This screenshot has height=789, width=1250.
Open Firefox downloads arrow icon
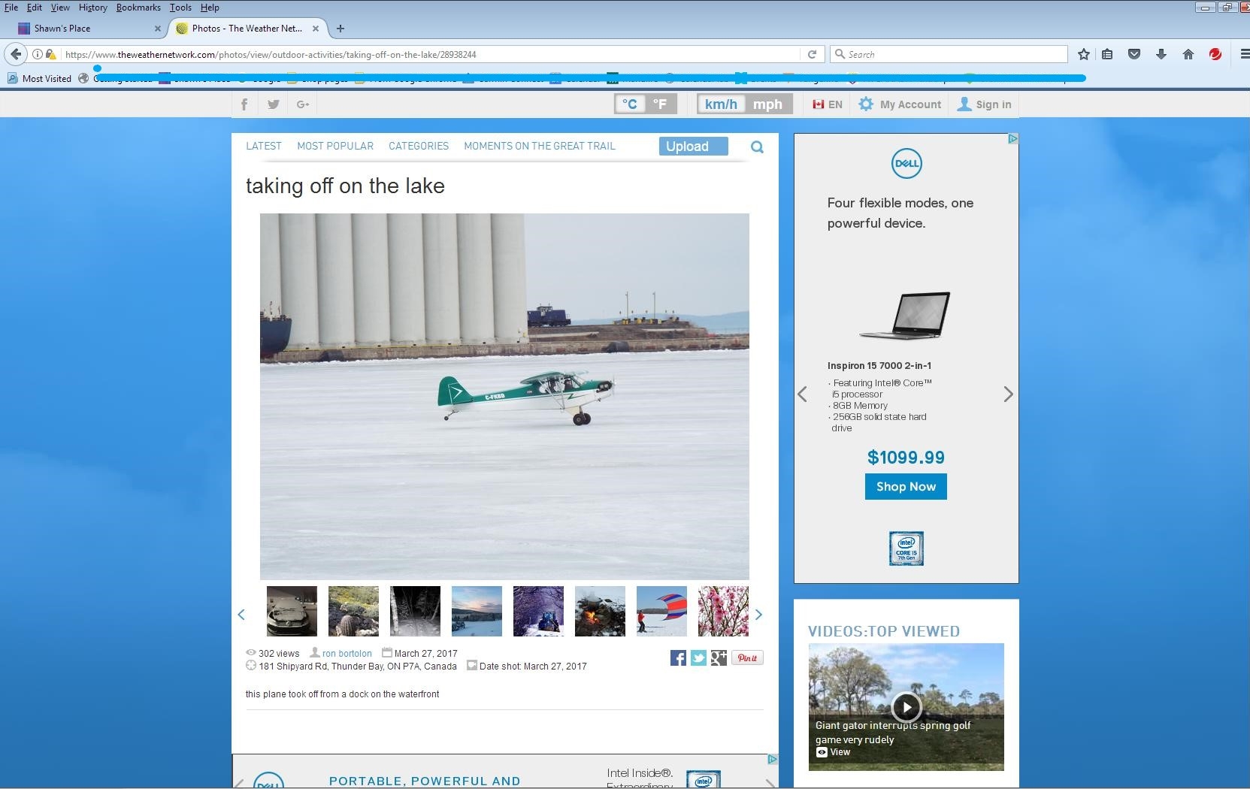pos(1161,54)
